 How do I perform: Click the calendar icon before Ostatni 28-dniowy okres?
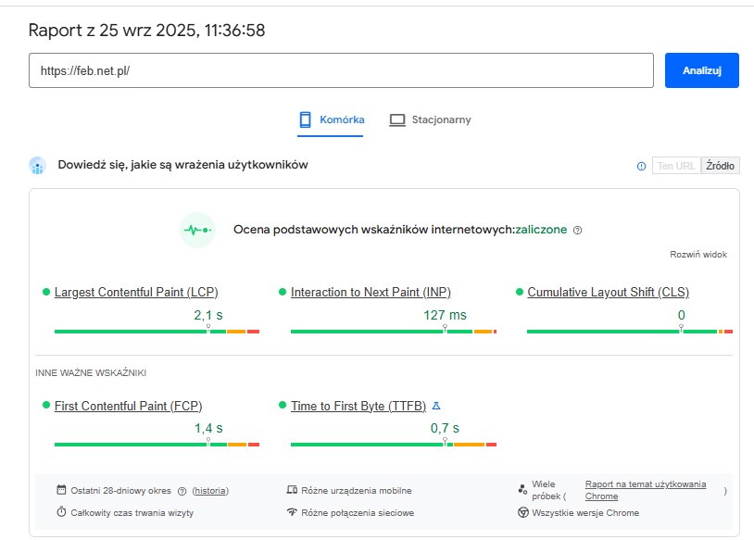61,490
